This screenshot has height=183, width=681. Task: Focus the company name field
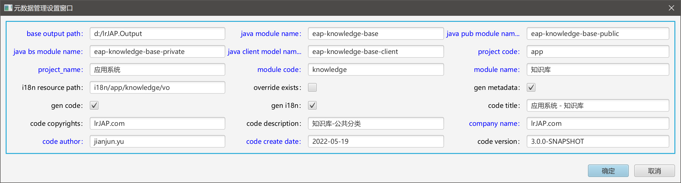[x=598, y=123]
